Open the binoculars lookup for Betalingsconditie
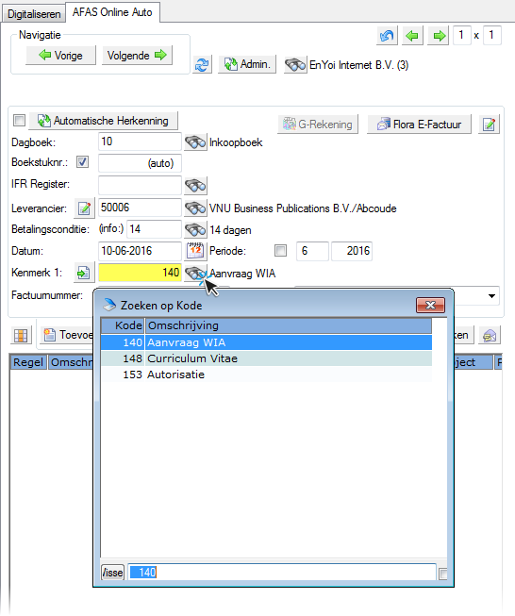Image resolution: width=515 pixels, height=616 pixels. click(x=195, y=229)
